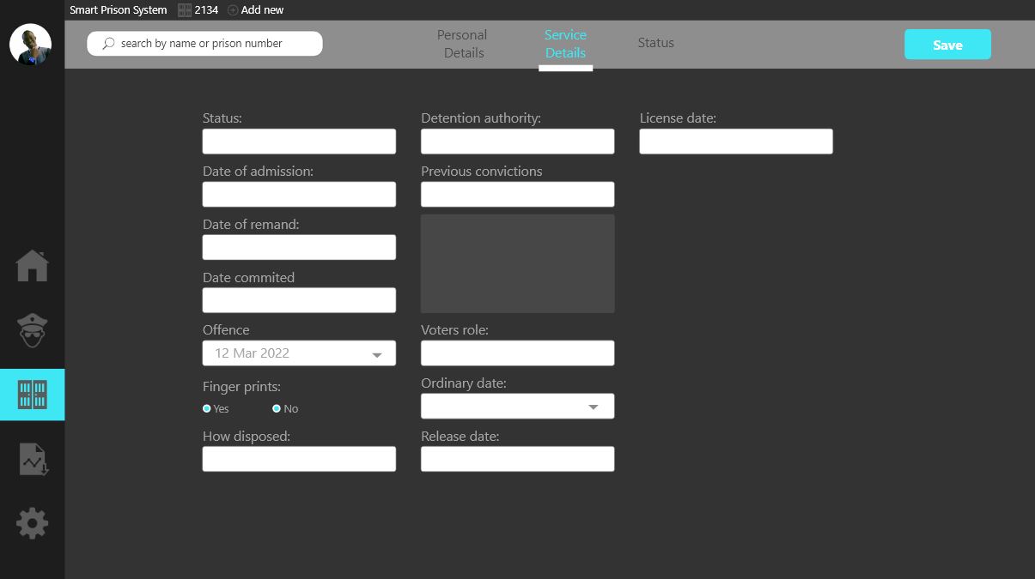Expand the Offence date dropdown

376,354
